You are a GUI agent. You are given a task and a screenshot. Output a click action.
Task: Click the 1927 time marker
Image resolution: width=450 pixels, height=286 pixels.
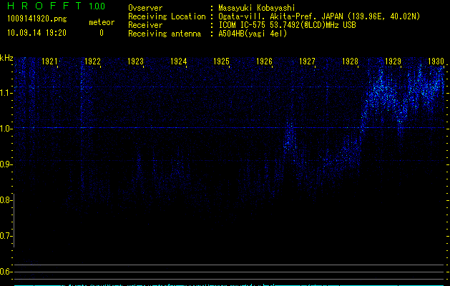[307, 61]
